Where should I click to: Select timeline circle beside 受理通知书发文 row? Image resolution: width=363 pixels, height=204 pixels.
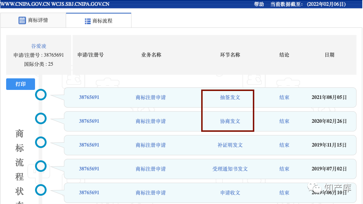41,166
